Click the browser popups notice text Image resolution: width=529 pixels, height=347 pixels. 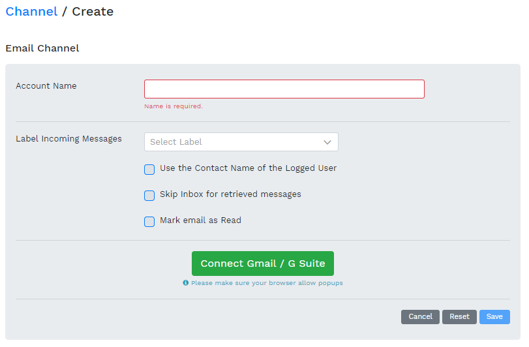[267, 283]
